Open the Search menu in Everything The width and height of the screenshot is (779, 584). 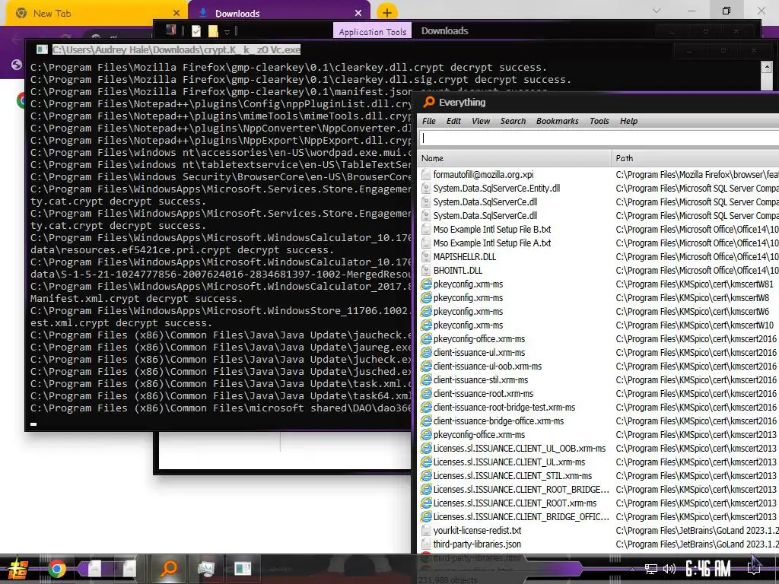click(514, 121)
